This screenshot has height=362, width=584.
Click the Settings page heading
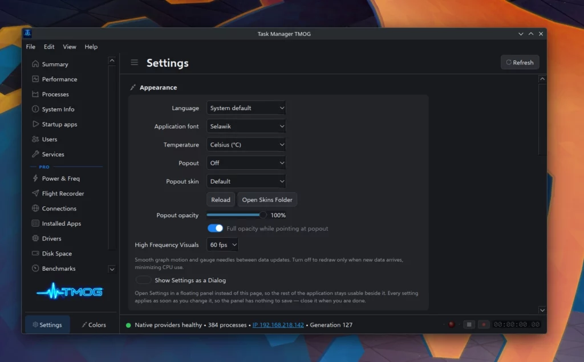pos(168,63)
